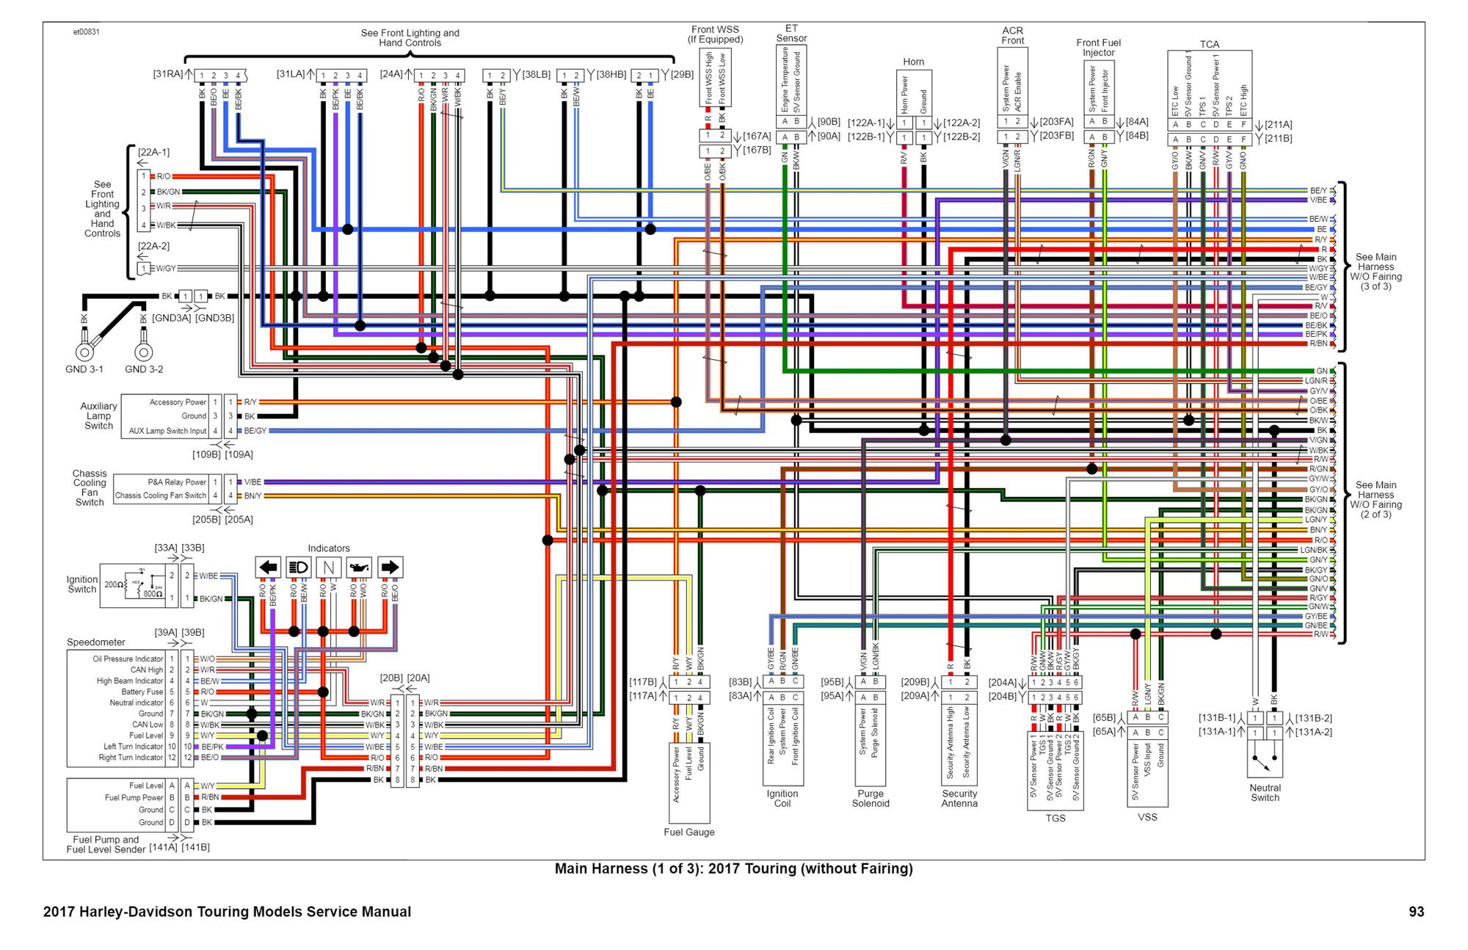Click the Purge Solenoid component label
Image resolution: width=1468 pixels, height=950 pixels.
pyautogui.click(x=871, y=799)
